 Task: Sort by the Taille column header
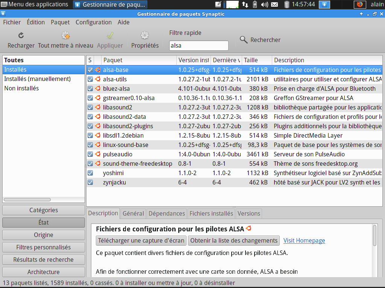point(257,60)
